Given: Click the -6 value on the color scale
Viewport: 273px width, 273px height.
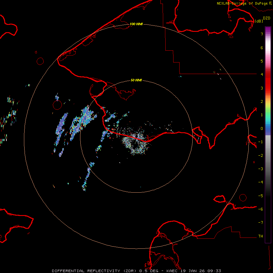Looking at the screenshot, I should click(261, 209).
